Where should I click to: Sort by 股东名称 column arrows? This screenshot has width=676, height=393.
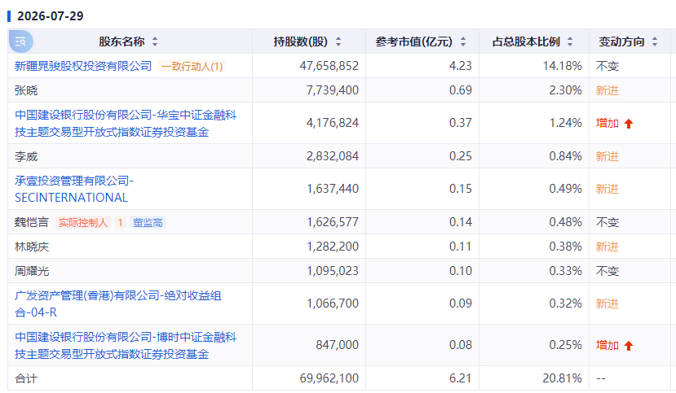click(x=155, y=41)
